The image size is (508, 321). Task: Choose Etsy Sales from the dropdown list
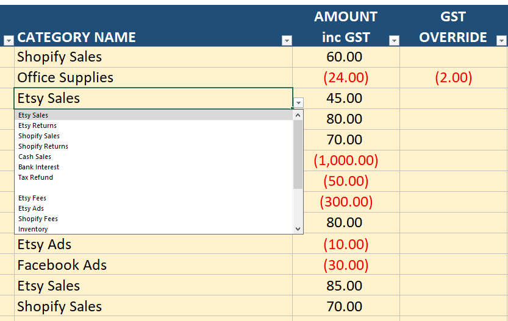click(154, 115)
